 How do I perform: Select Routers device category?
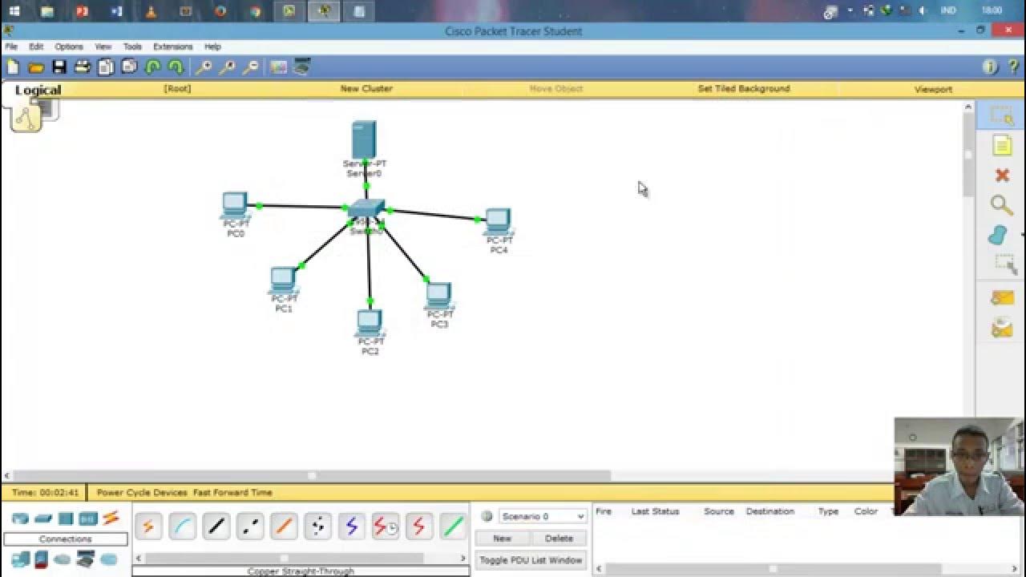20,518
